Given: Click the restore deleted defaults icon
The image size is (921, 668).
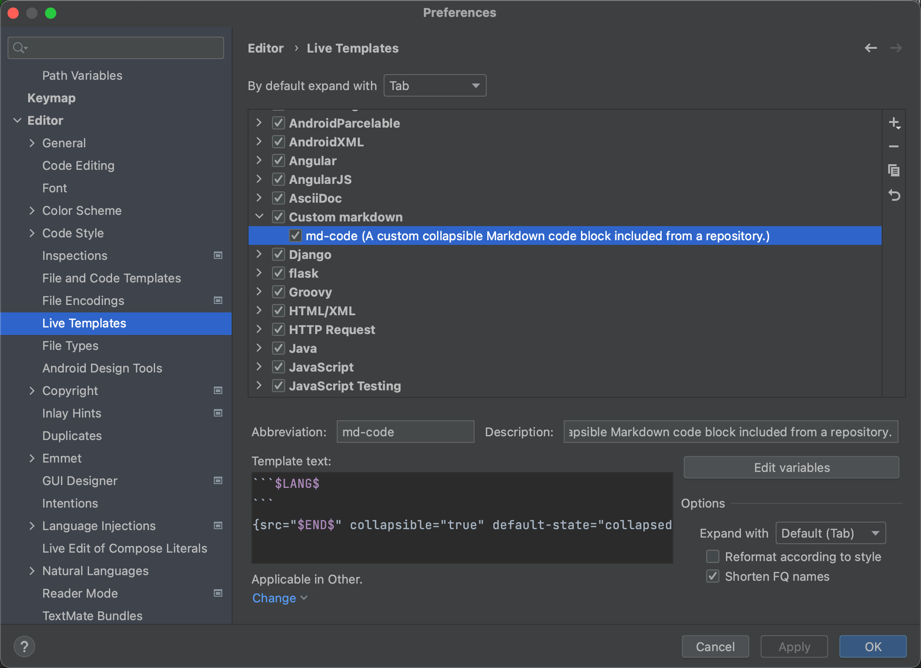Looking at the screenshot, I should pyautogui.click(x=894, y=195).
